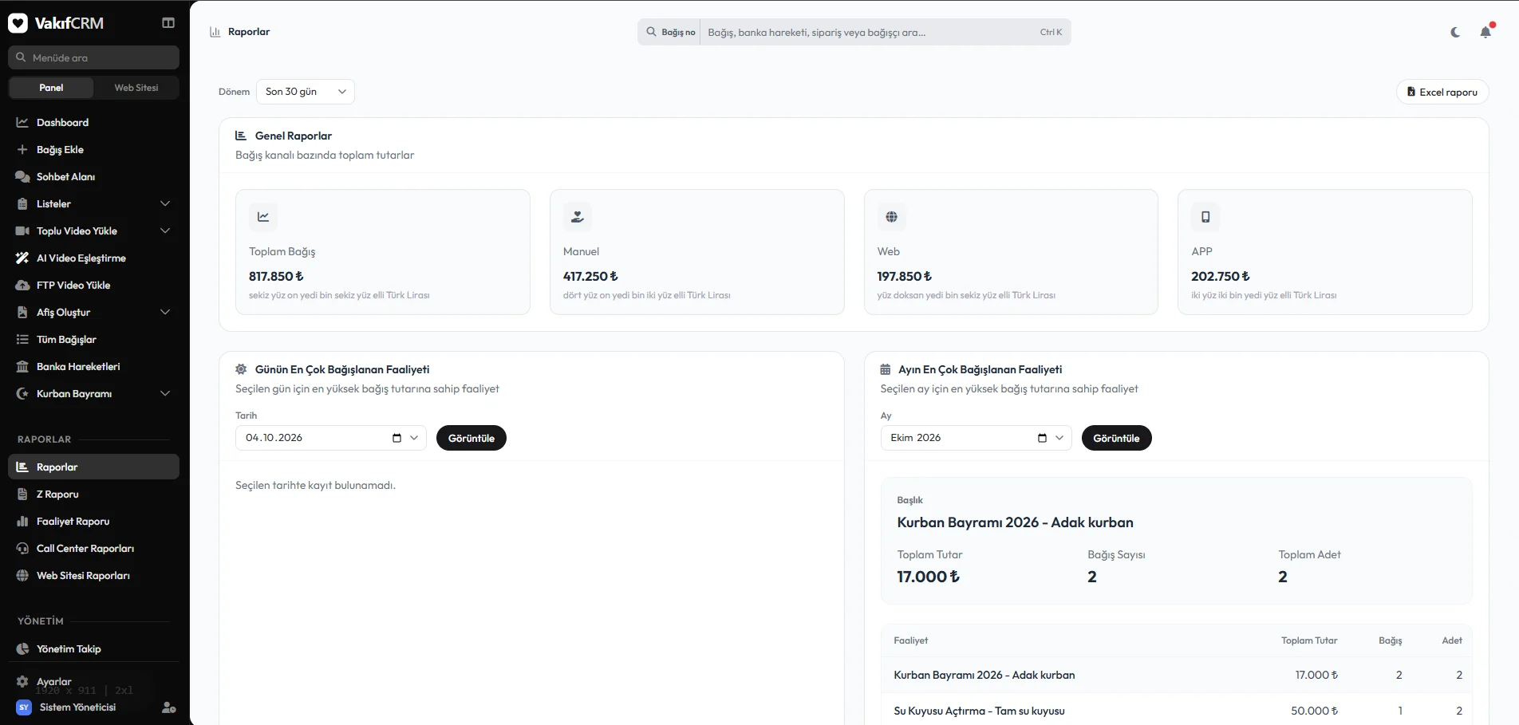Open Web Sitesi Raporları globe icon
Screen dimensions: 1519x725
(22, 575)
